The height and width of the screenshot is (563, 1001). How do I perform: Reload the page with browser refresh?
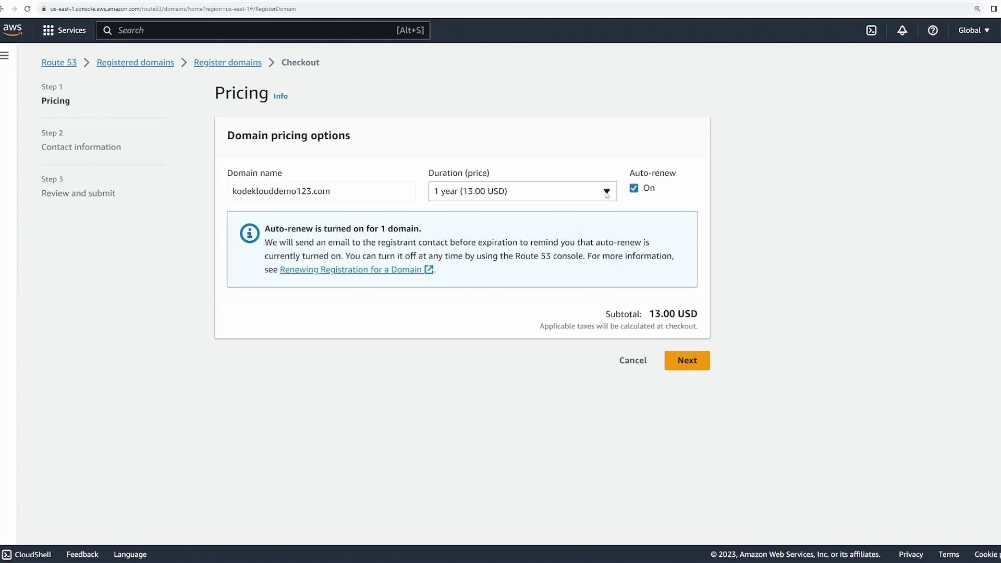[27, 9]
